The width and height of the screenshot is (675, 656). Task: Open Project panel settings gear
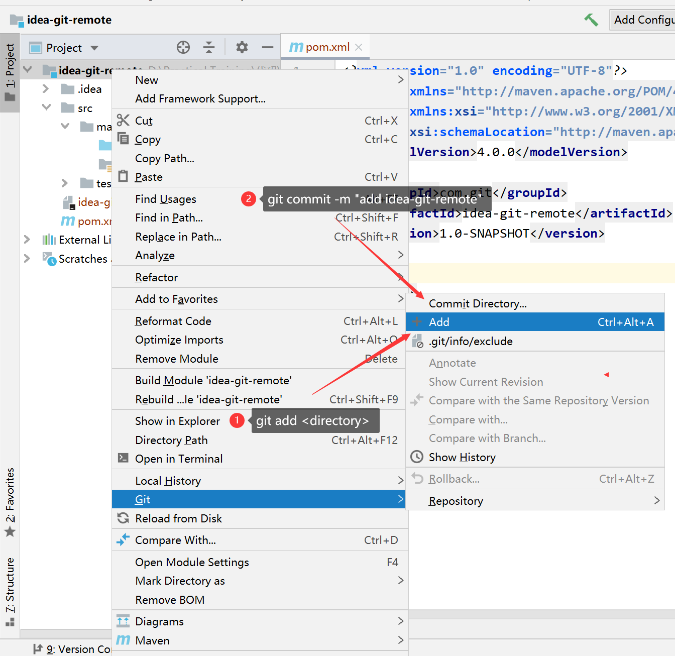(x=242, y=47)
